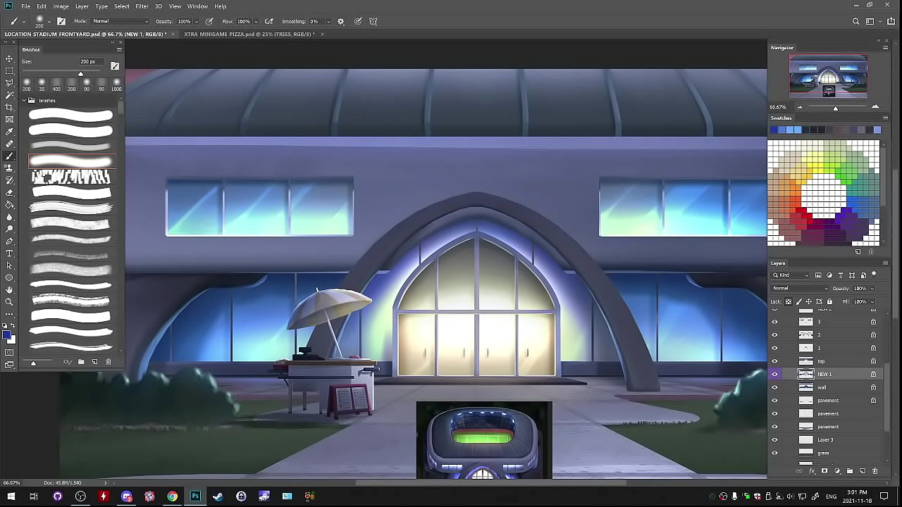Screen dimensions: 902x507
Task: Select the Move tool
Action: coord(9,58)
